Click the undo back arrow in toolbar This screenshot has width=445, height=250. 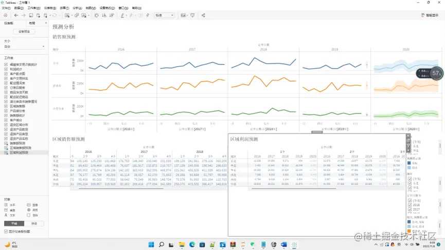16,15
